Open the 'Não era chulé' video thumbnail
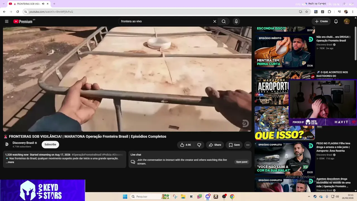Viewport: 357px width, 201px height. (284, 52)
